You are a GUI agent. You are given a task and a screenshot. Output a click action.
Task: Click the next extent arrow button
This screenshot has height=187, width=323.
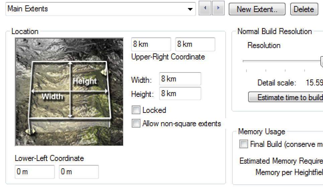(x=218, y=8)
